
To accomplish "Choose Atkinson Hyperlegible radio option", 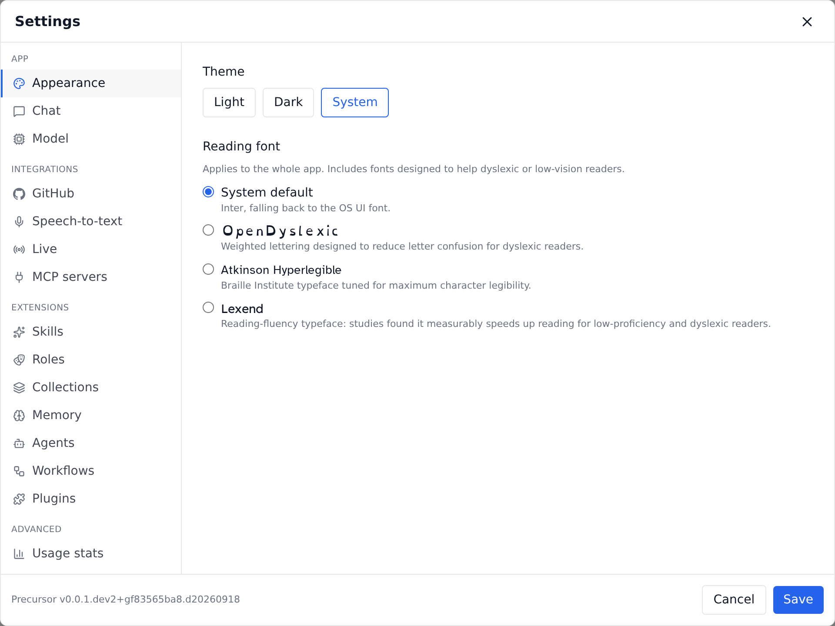I will 208,269.
